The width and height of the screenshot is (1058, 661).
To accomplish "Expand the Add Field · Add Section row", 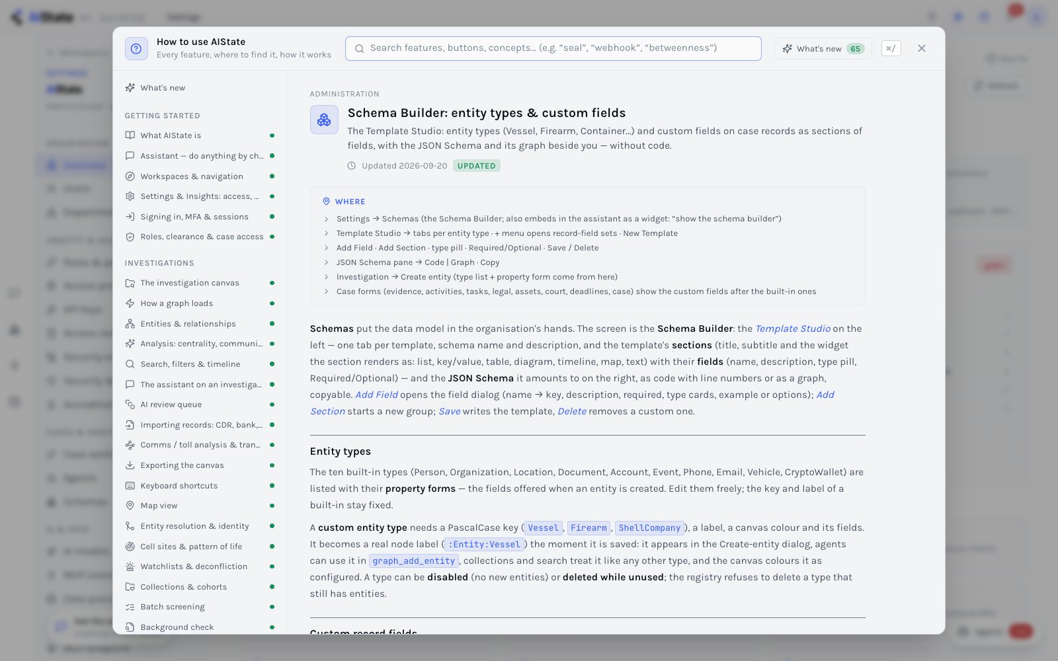I will [x=587, y=248].
